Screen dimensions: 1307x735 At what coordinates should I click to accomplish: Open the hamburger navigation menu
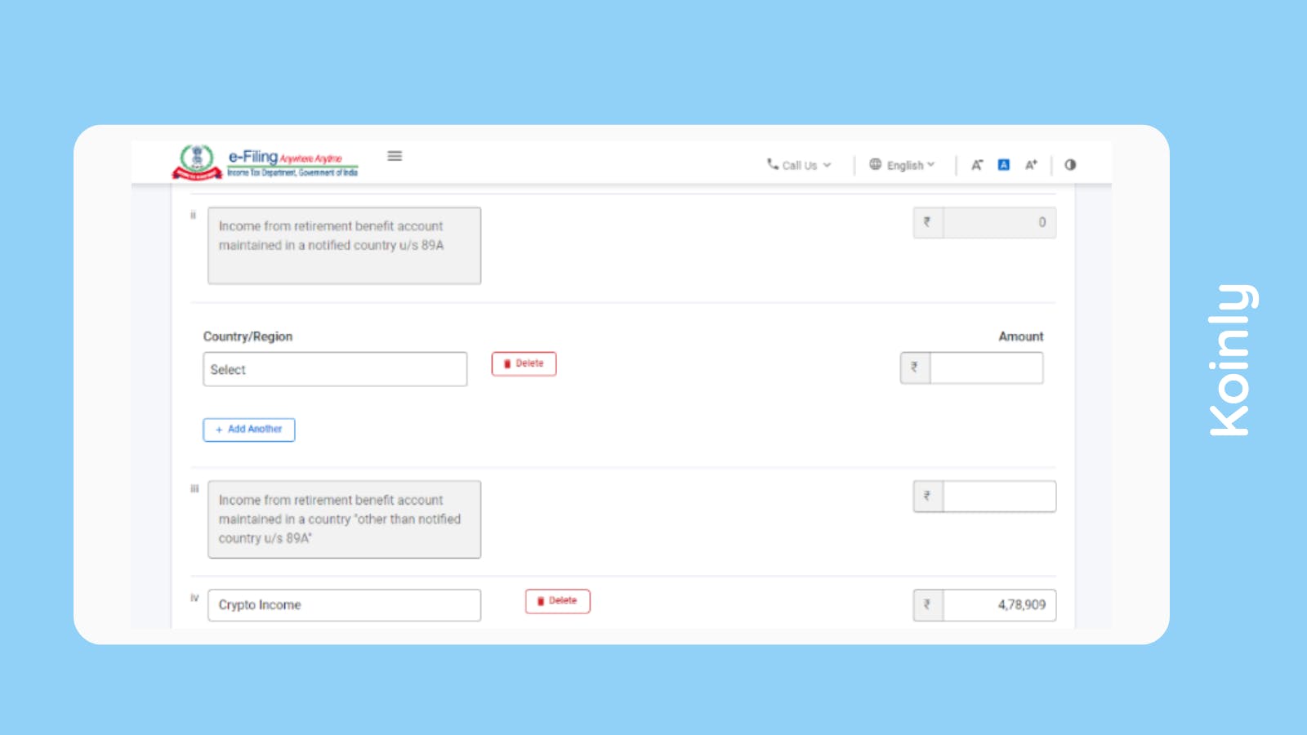(x=395, y=156)
